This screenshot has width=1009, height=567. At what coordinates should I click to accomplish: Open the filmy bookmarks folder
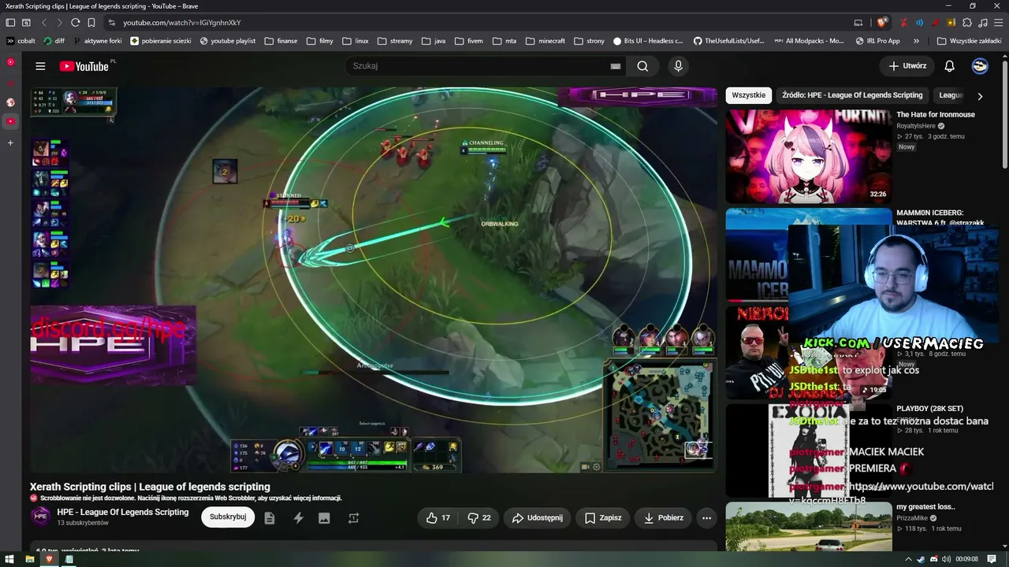click(x=320, y=41)
